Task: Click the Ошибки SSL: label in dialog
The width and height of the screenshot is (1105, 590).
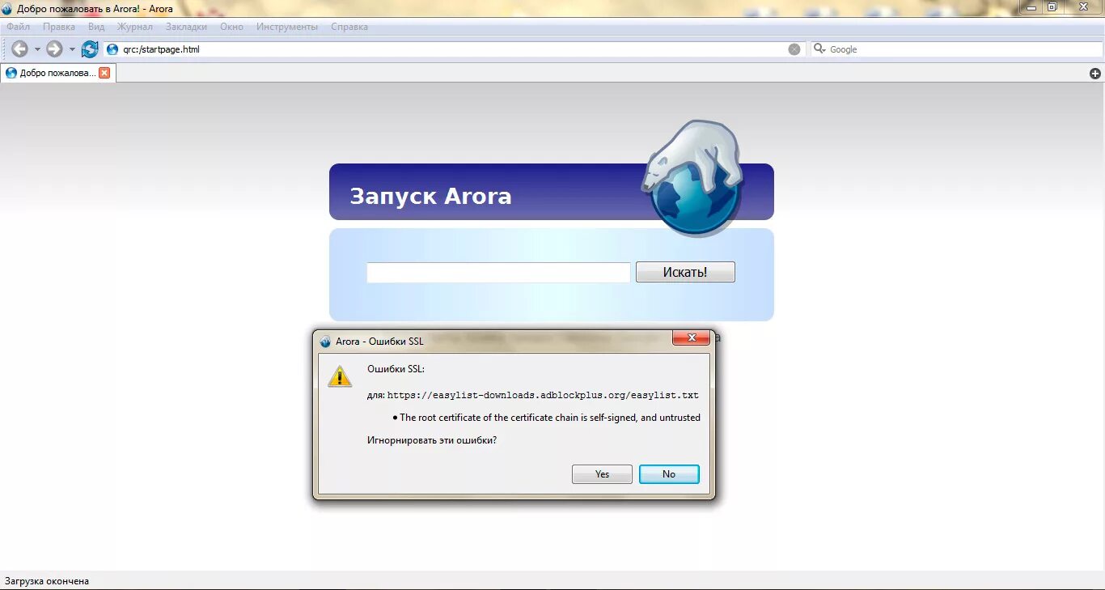Action: pyautogui.click(x=396, y=369)
